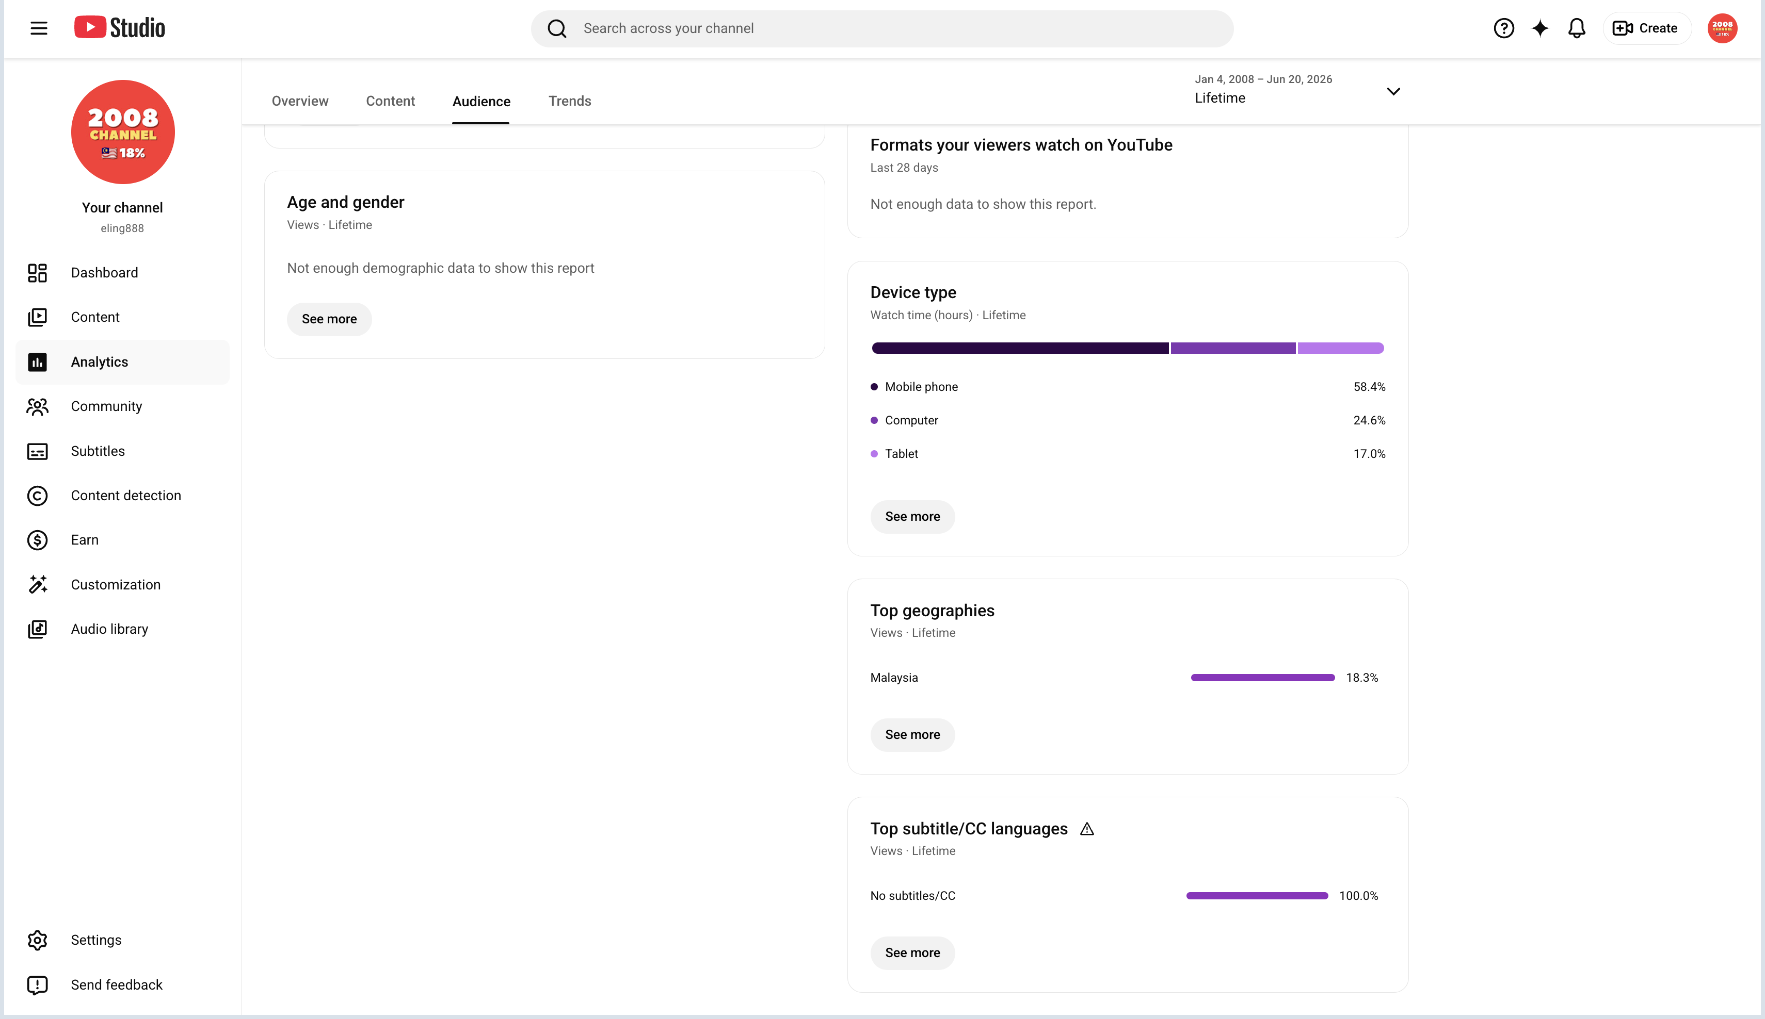Click the Top geographies card title
The height and width of the screenshot is (1019, 1765).
pyautogui.click(x=932, y=611)
